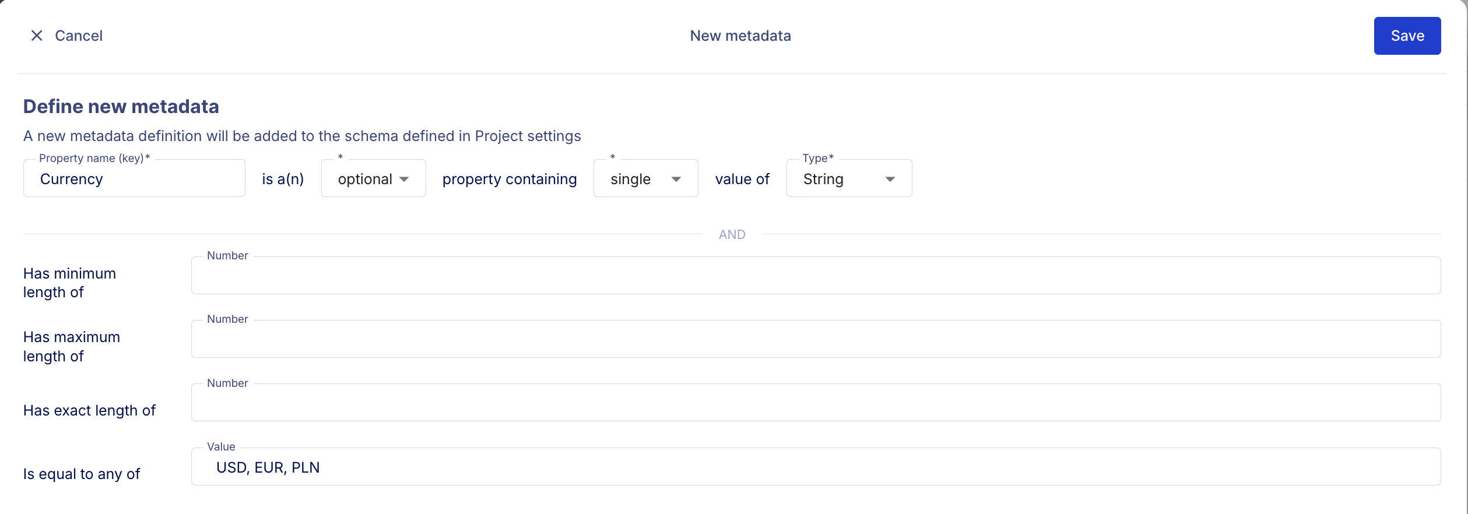
Task: Click the New metadata title
Action: [740, 36]
